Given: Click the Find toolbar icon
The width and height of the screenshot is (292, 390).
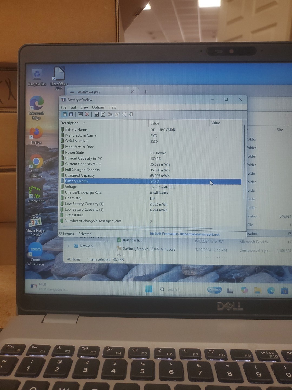Looking at the screenshot, I should coord(124,114).
